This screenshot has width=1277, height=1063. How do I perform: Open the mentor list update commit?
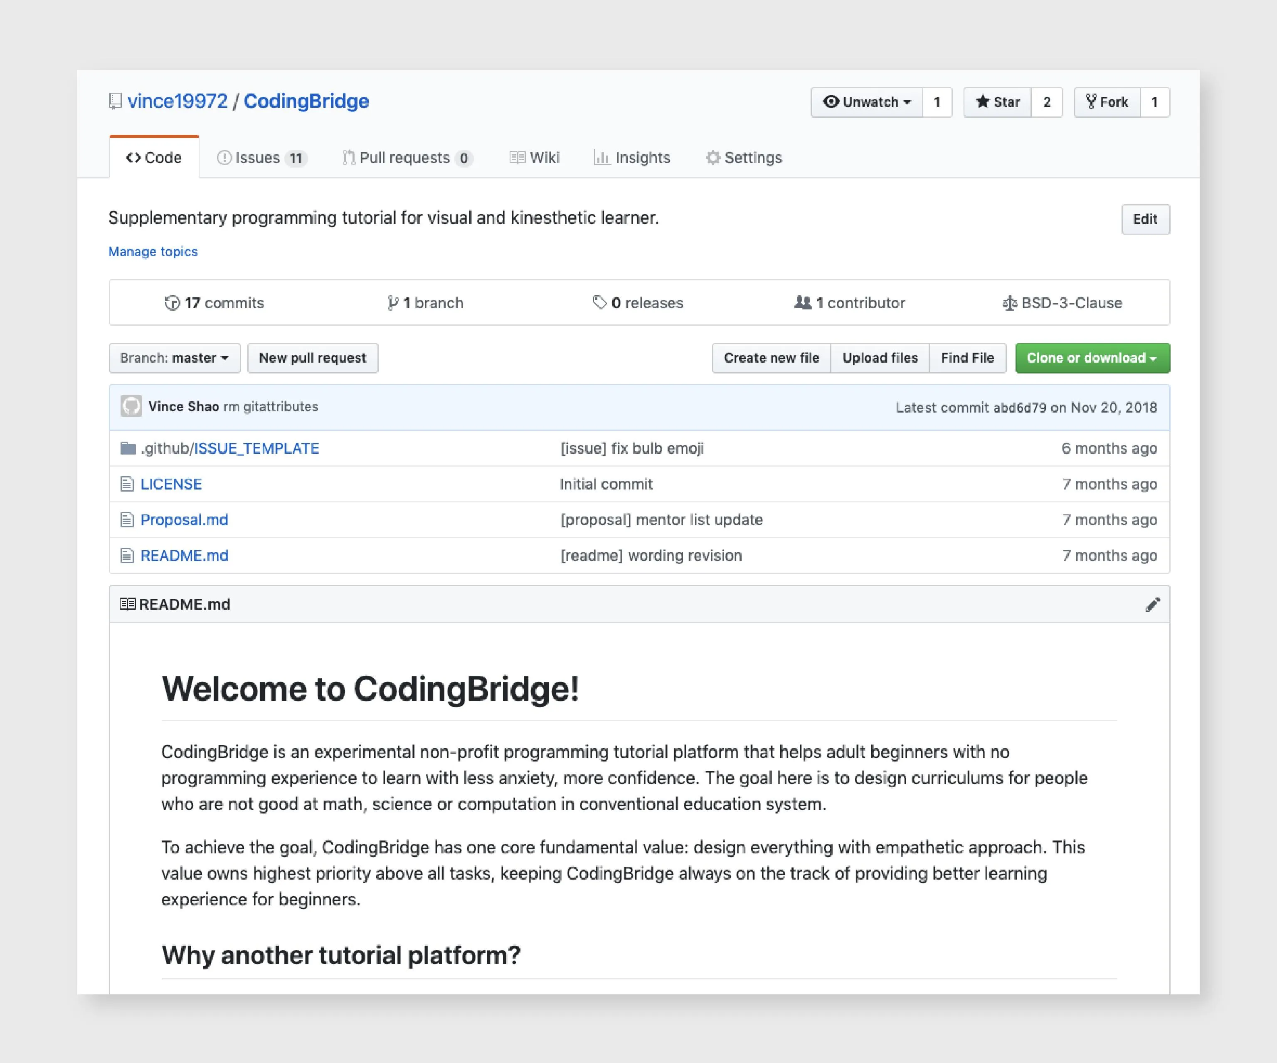click(x=662, y=519)
